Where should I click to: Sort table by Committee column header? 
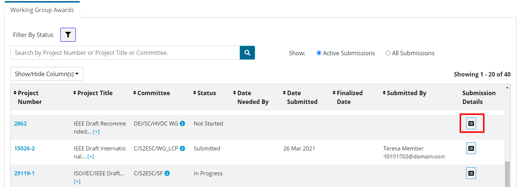point(151,93)
